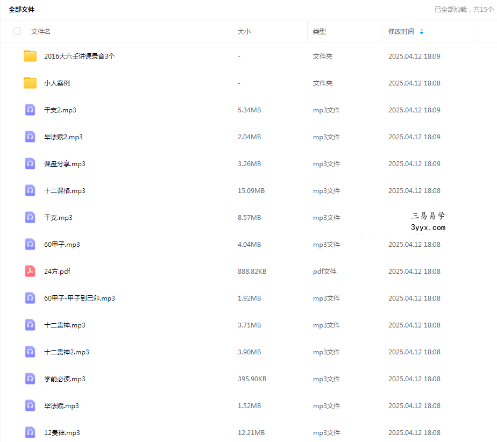Select file name 毕法赋2.mp3

tap(63, 137)
